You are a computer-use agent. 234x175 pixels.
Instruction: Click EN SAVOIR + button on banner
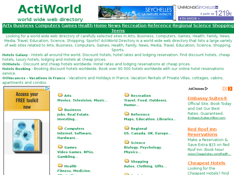coord(206,19)
